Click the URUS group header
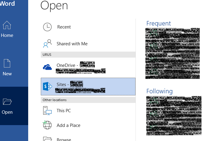 [88, 55]
